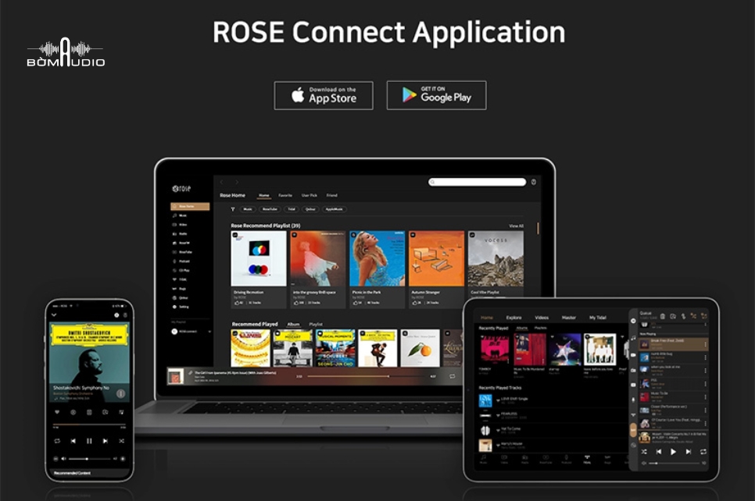Click View All for Rose Recommend Playlist
The height and width of the screenshot is (501, 755).
516,226
